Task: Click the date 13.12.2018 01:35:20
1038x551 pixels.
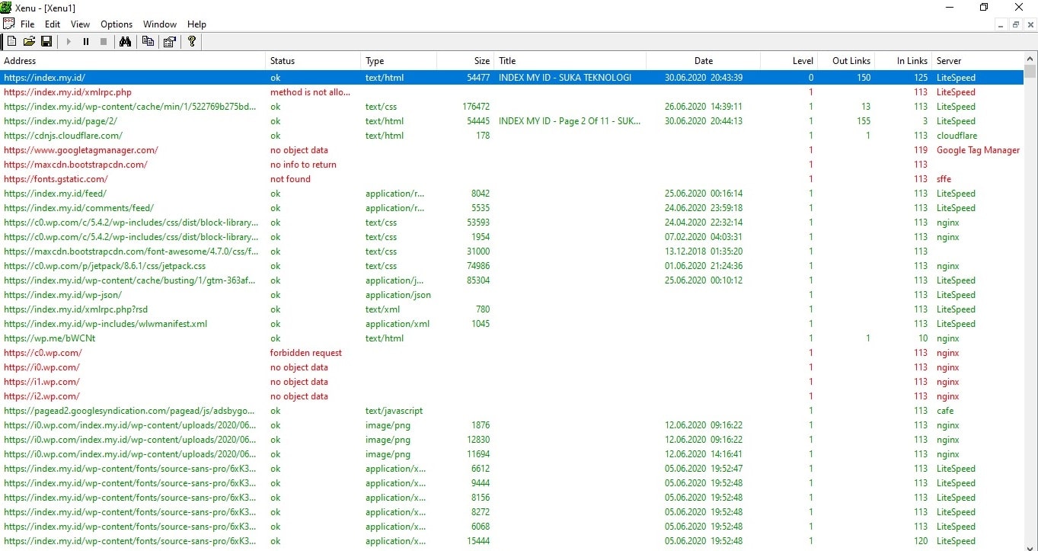Action: click(703, 251)
